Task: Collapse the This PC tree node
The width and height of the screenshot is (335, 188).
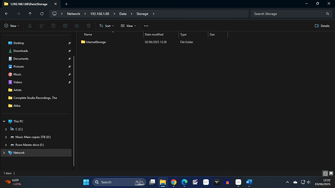Action: (x=4, y=121)
